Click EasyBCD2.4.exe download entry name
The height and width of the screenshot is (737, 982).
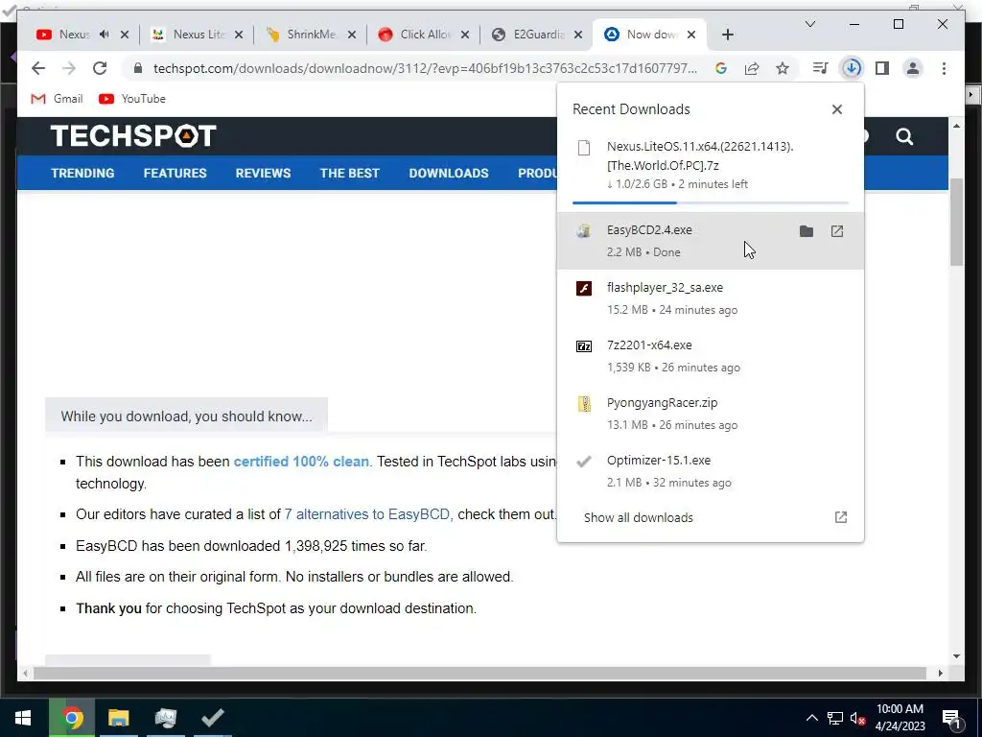(x=649, y=230)
